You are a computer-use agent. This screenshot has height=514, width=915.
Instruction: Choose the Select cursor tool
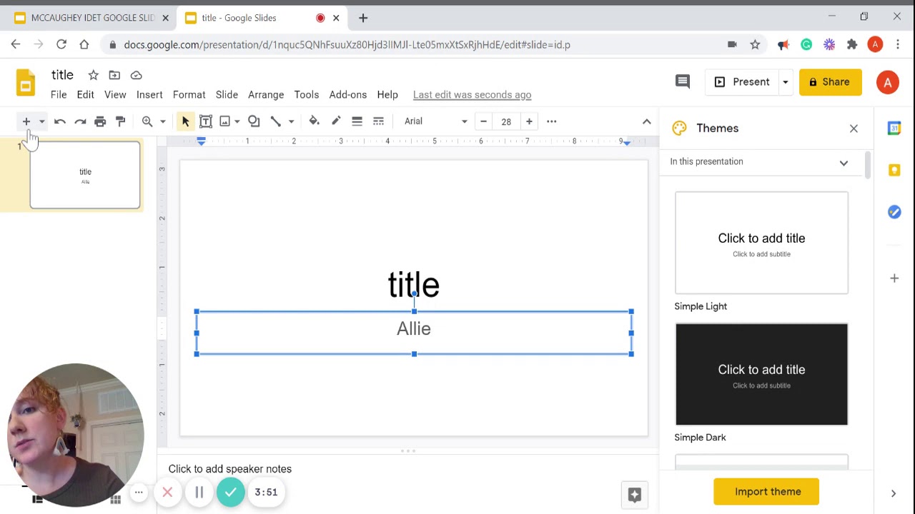pos(185,121)
